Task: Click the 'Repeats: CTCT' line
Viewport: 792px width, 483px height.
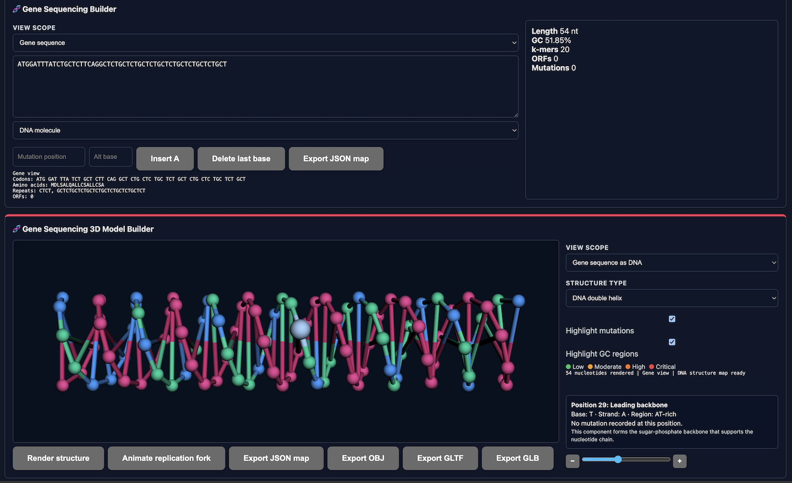Action: [x=79, y=191]
